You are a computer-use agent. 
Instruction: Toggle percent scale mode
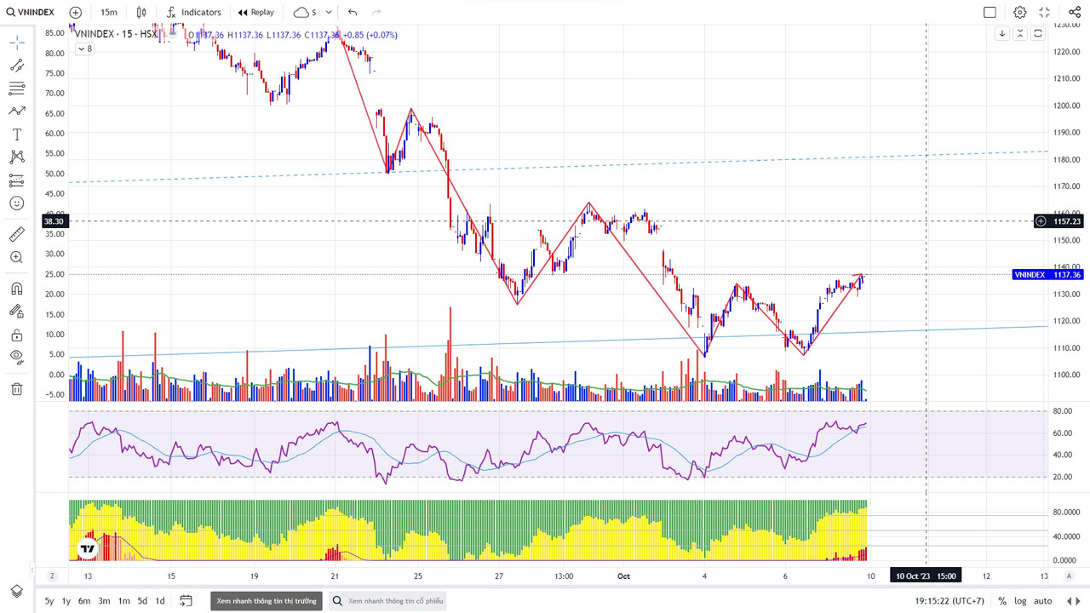1002,601
